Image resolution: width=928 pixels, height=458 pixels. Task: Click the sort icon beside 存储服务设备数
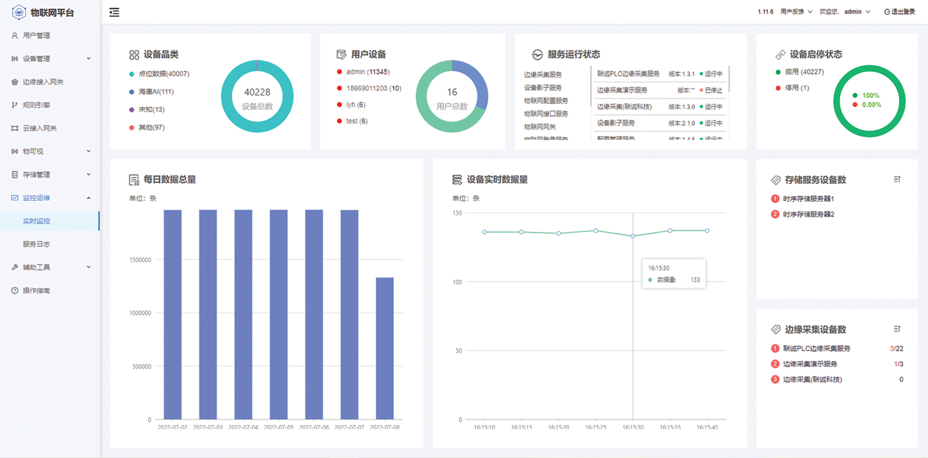(896, 179)
